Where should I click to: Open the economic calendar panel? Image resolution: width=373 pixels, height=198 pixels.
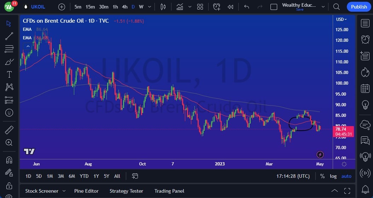click(x=365, y=89)
